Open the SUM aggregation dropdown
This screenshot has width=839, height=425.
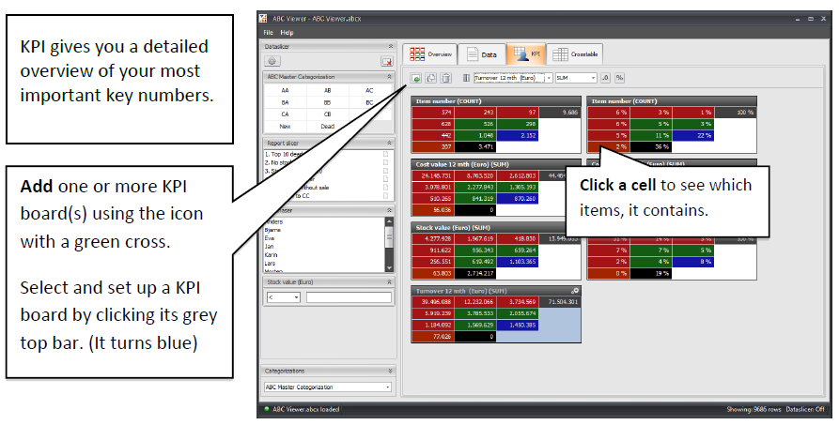(x=576, y=78)
